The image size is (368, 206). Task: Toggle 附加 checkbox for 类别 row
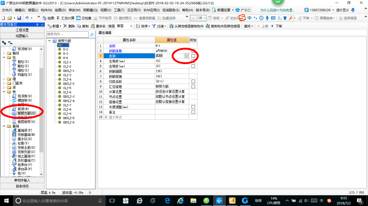coord(193,56)
